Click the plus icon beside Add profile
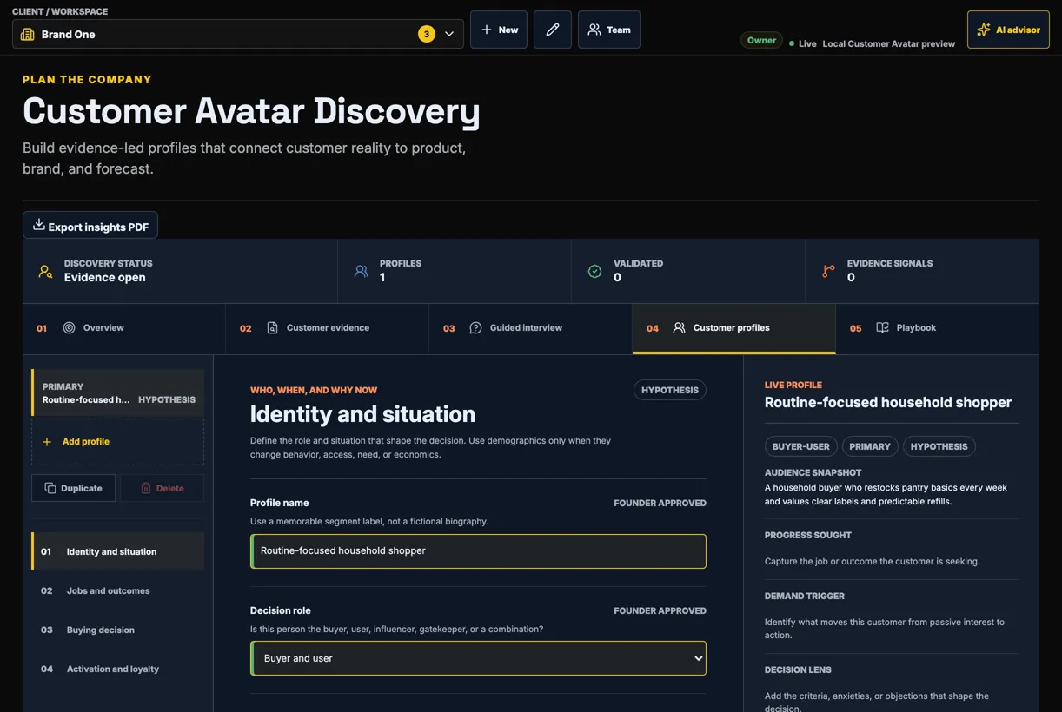The height and width of the screenshot is (712, 1062). pos(47,442)
